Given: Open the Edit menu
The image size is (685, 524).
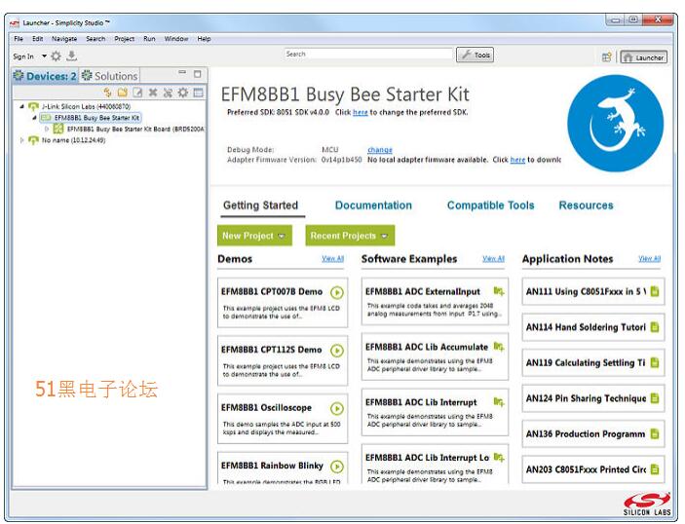Looking at the screenshot, I should click(38, 38).
